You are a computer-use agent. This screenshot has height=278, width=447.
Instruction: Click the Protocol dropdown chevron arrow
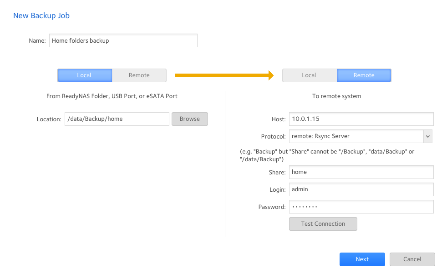click(427, 136)
